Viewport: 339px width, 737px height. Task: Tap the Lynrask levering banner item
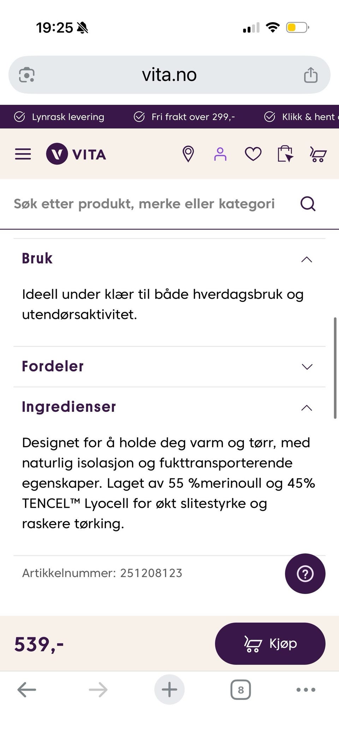59,117
